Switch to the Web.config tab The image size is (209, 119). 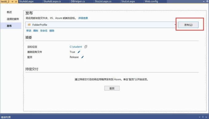(x=151, y=2)
